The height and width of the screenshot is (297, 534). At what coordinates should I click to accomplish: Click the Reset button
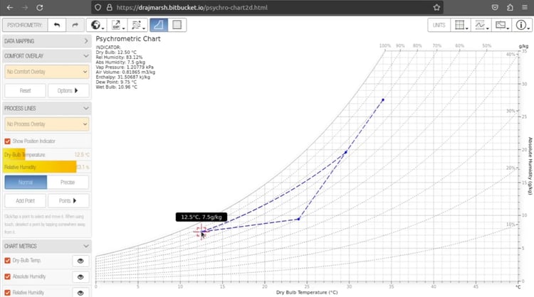(x=25, y=91)
